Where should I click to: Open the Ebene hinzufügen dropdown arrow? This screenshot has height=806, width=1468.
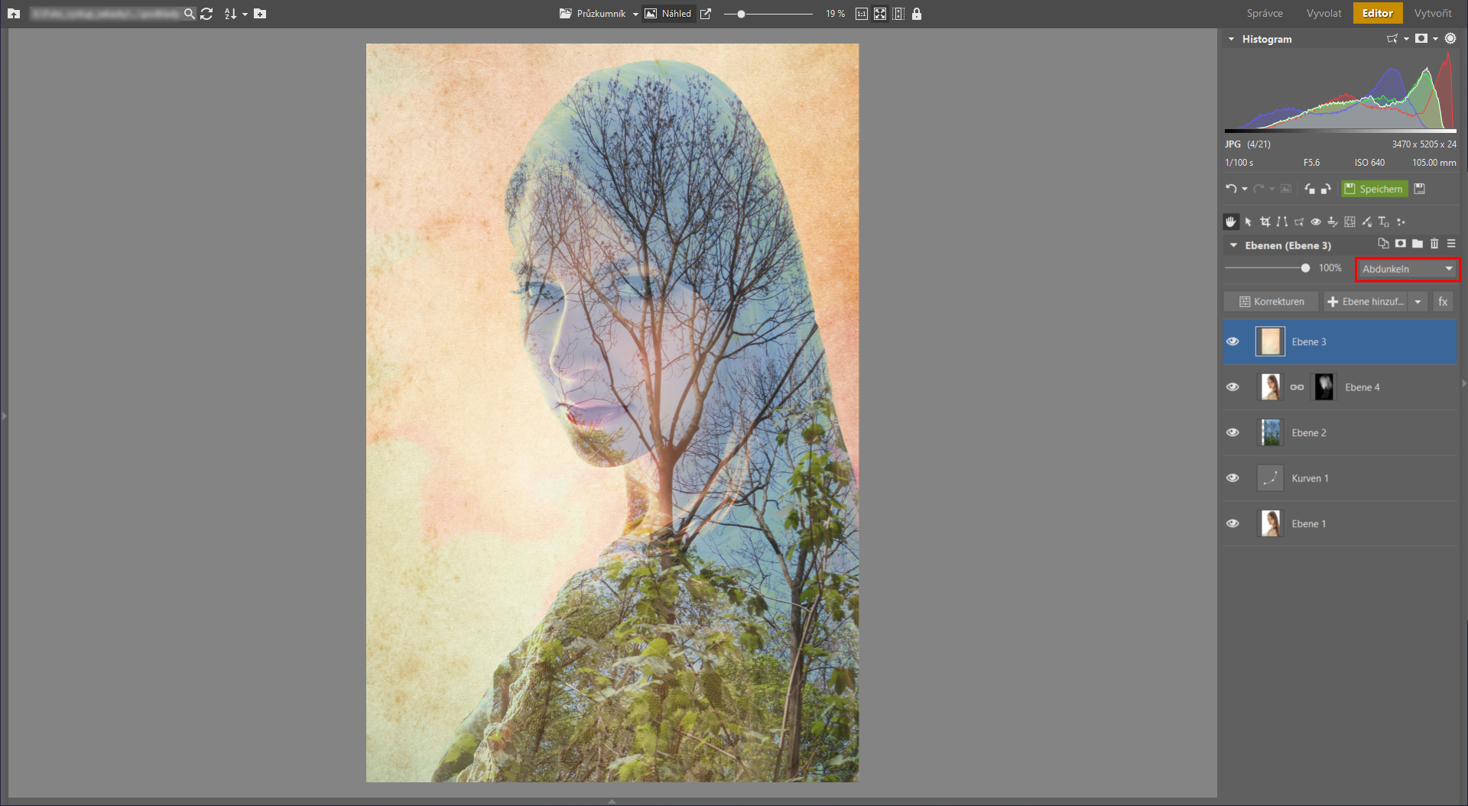[1418, 302]
